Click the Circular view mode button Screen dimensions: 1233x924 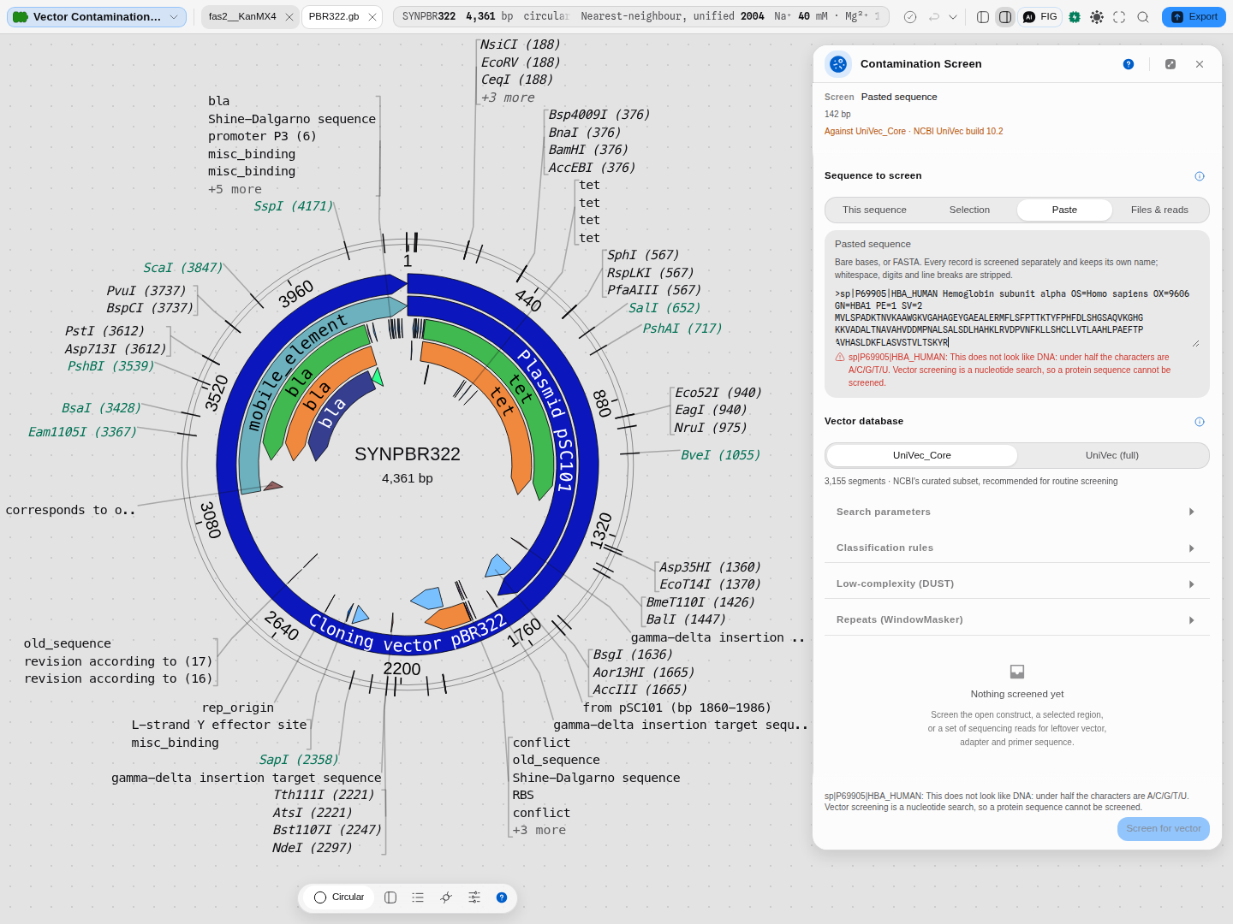[x=339, y=897]
